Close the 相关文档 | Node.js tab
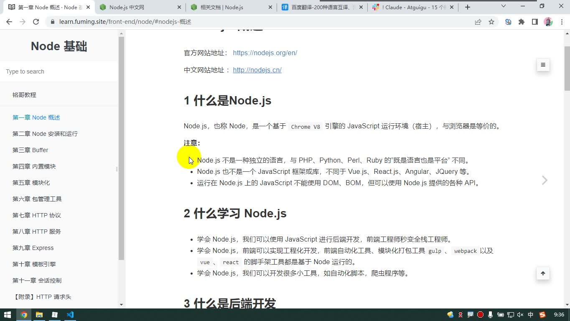570x321 pixels. [x=270, y=7]
